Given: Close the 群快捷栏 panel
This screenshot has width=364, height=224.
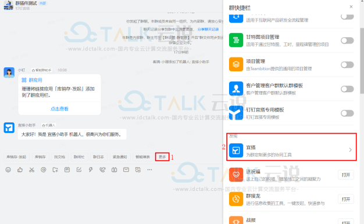Looking at the screenshot, I should (351, 7).
